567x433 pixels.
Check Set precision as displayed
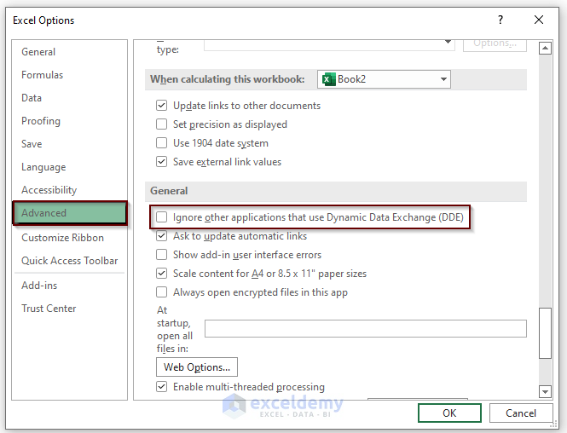pyautogui.click(x=162, y=124)
